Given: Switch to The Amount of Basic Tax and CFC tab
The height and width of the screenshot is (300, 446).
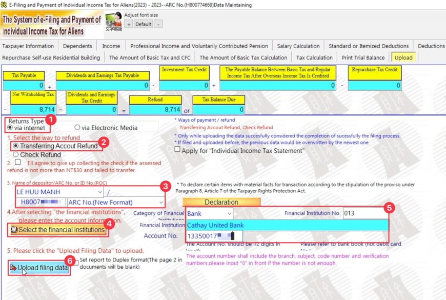Looking at the screenshot, I should click(150, 58).
